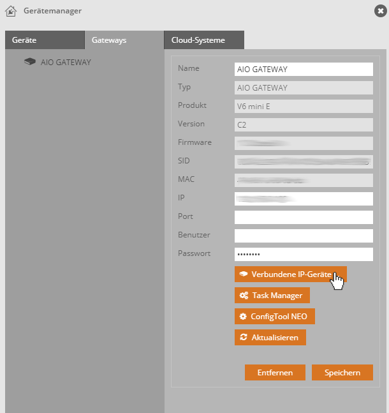This screenshot has height=413, width=389.
Task: Click the Produkt field showing V6 mini E
Action: pos(304,107)
